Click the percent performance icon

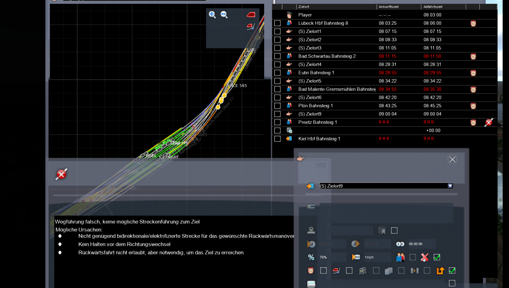coord(311,257)
